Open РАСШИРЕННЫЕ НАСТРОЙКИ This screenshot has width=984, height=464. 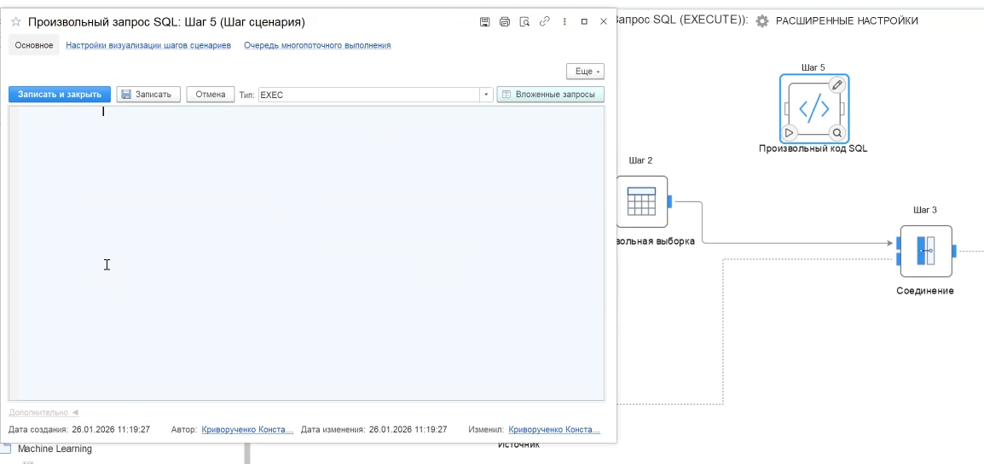pos(848,20)
